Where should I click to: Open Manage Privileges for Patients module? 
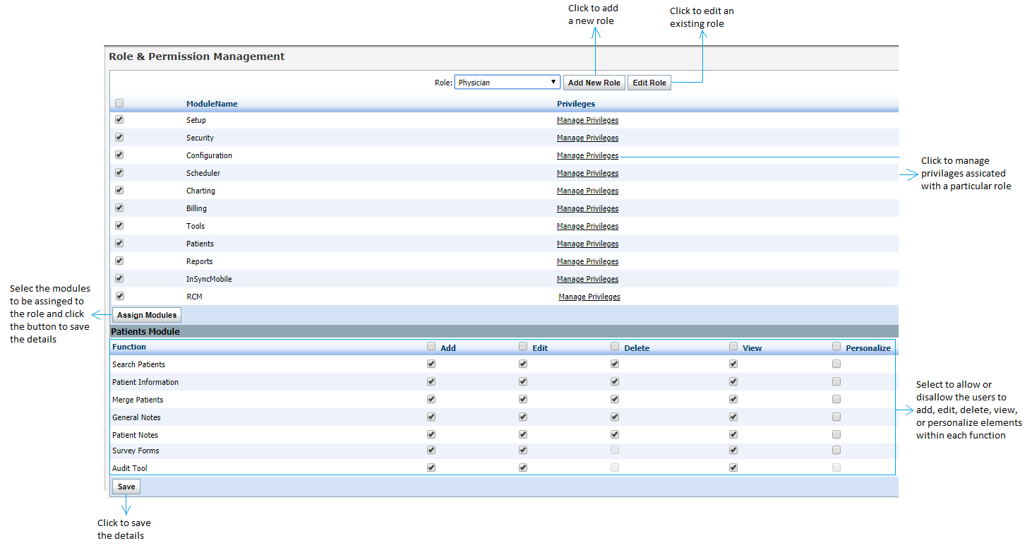(x=587, y=244)
